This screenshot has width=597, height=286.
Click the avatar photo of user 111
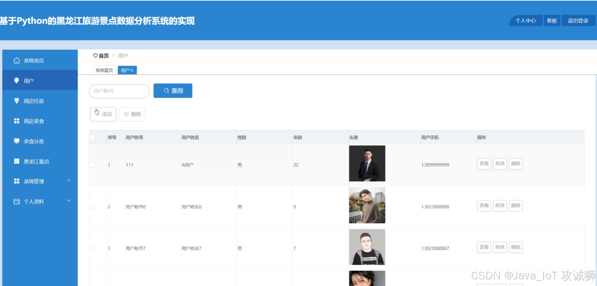(x=367, y=164)
